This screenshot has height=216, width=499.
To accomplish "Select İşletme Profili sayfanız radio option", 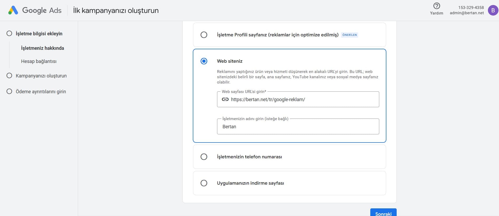I will [204, 35].
